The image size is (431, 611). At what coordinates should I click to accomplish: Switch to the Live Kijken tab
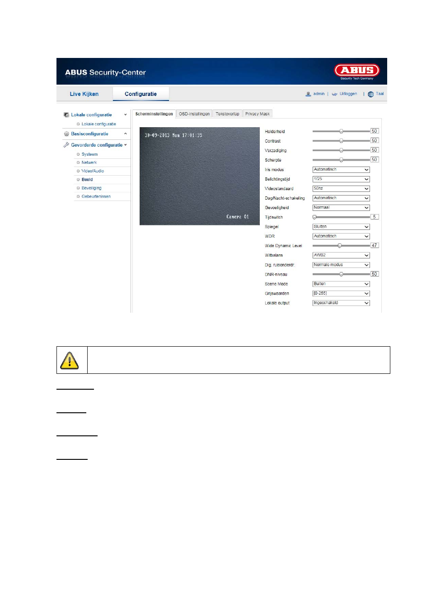tap(84, 94)
